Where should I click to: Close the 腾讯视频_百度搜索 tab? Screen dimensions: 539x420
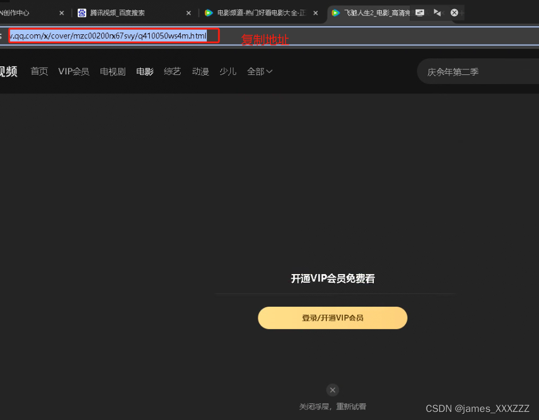[189, 13]
